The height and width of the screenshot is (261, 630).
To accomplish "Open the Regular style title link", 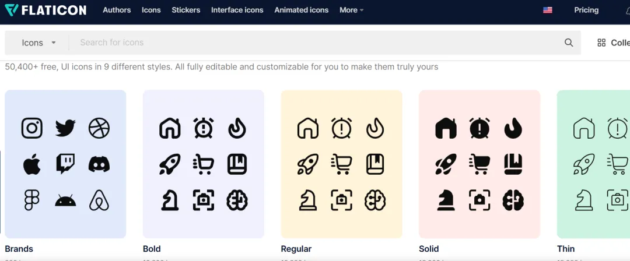I will coord(296,249).
